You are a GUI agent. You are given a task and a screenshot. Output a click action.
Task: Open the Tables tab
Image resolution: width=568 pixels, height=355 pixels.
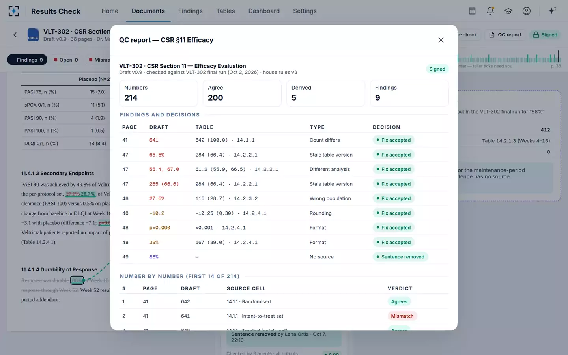(225, 11)
